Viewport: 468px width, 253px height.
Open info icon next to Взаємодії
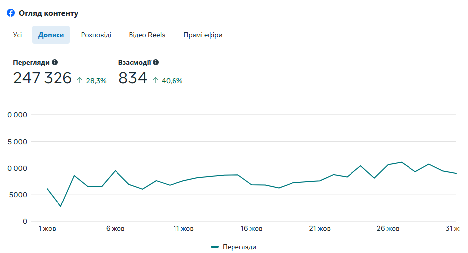[x=156, y=62]
